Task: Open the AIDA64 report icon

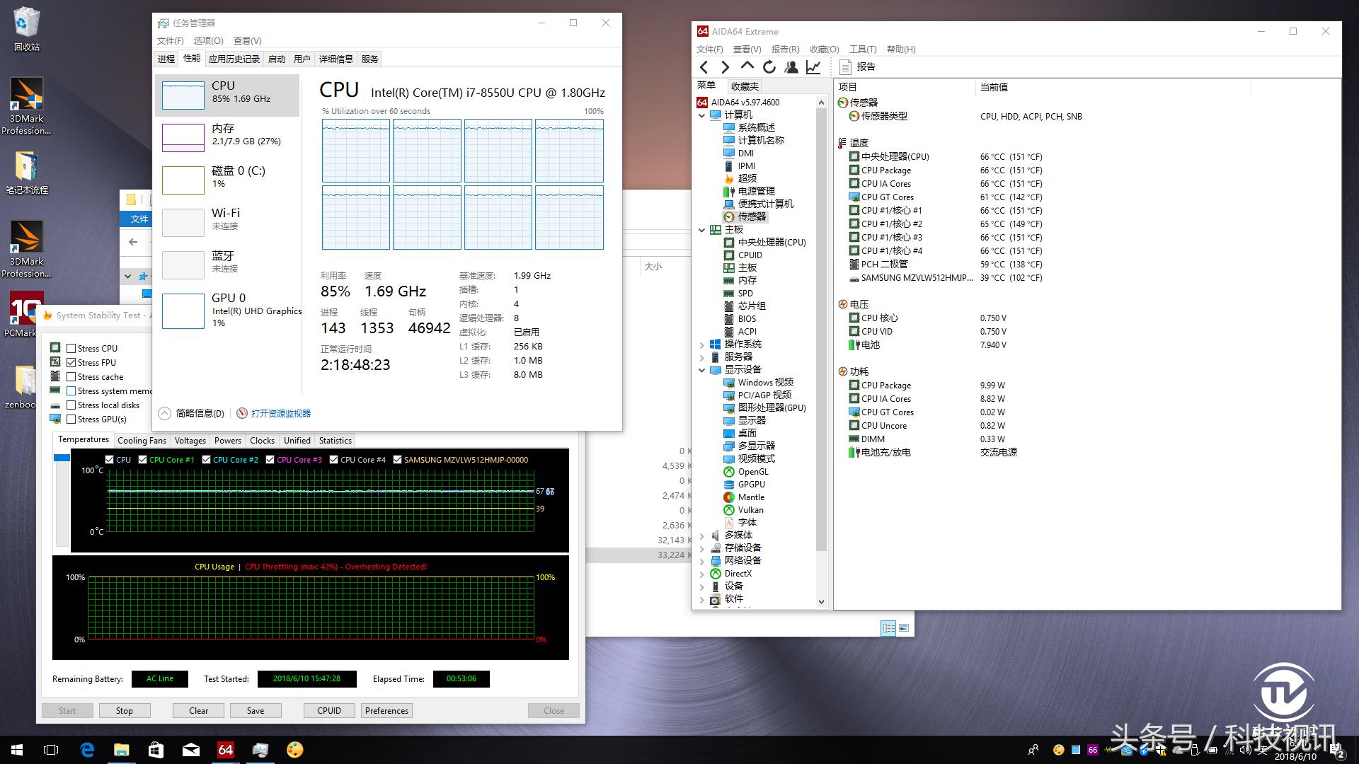Action: [x=845, y=67]
